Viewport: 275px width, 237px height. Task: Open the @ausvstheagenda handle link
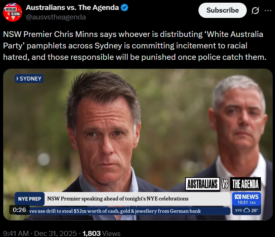[x=56, y=17]
